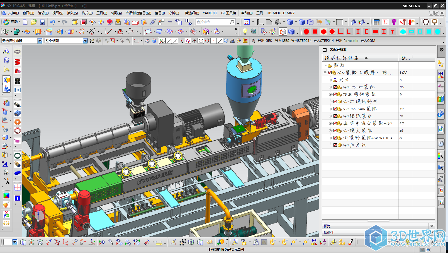The image size is (448, 253).
Task: Sort by 描述性部件名 column header
Action: tap(360, 58)
